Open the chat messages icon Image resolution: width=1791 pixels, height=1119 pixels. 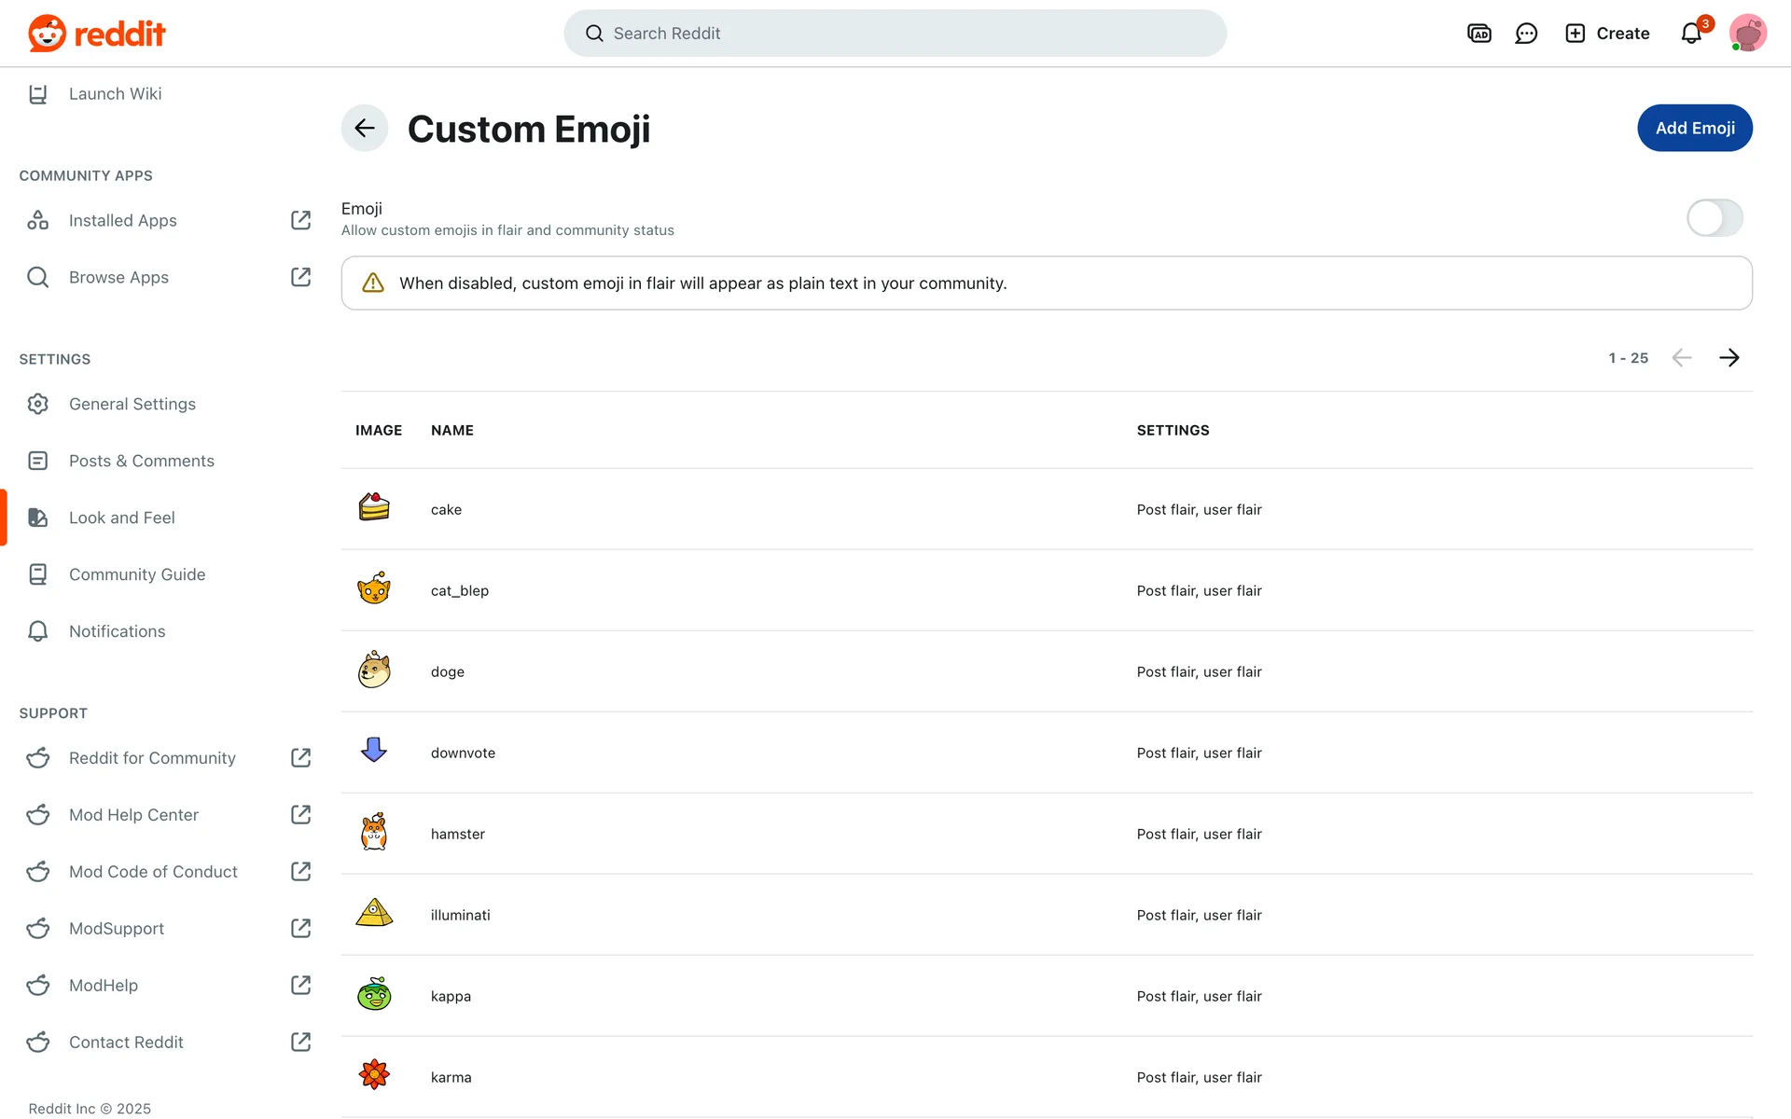coord(1526,34)
